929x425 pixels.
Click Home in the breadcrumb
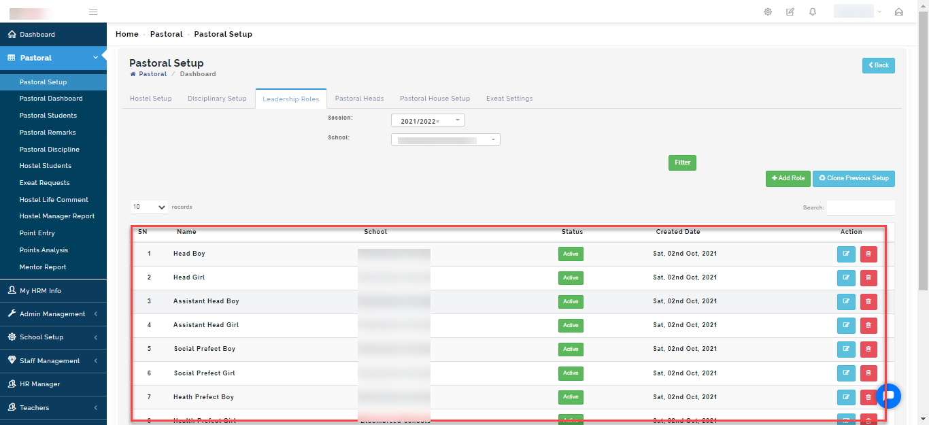click(127, 34)
